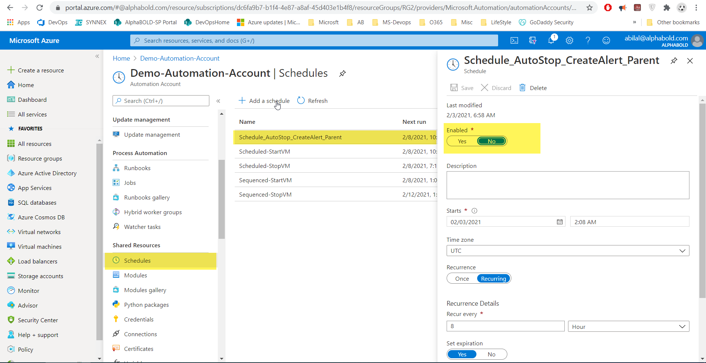This screenshot has height=363, width=706.
Task: Click the Delete trash icon
Action: (522, 87)
